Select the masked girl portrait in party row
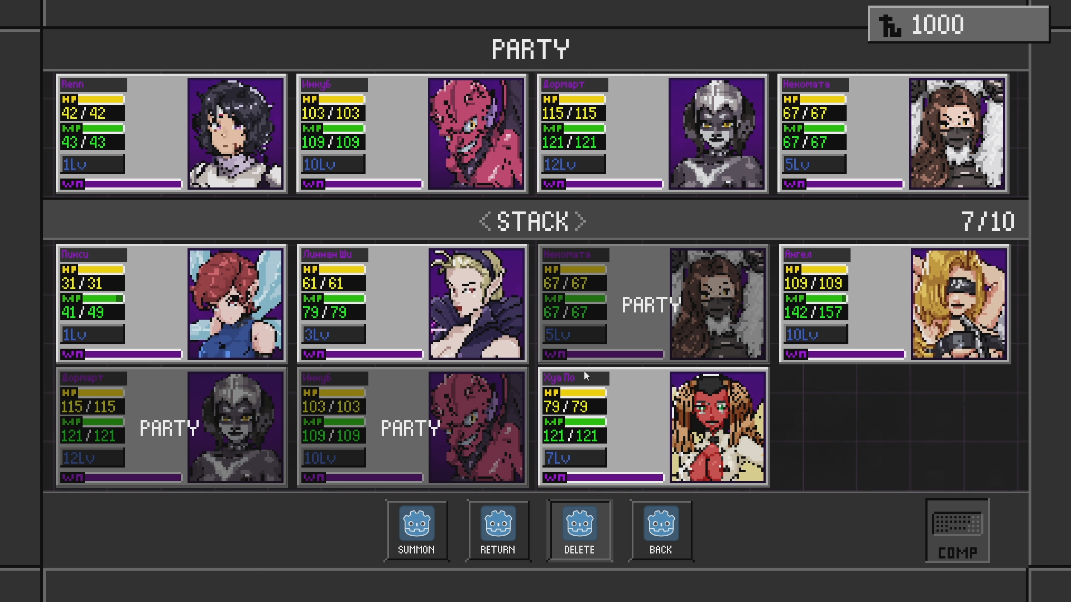The height and width of the screenshot is (602, 1071). pos(957,134)
